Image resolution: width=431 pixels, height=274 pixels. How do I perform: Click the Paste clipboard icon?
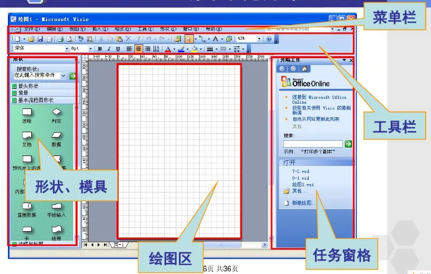(119, 39)
